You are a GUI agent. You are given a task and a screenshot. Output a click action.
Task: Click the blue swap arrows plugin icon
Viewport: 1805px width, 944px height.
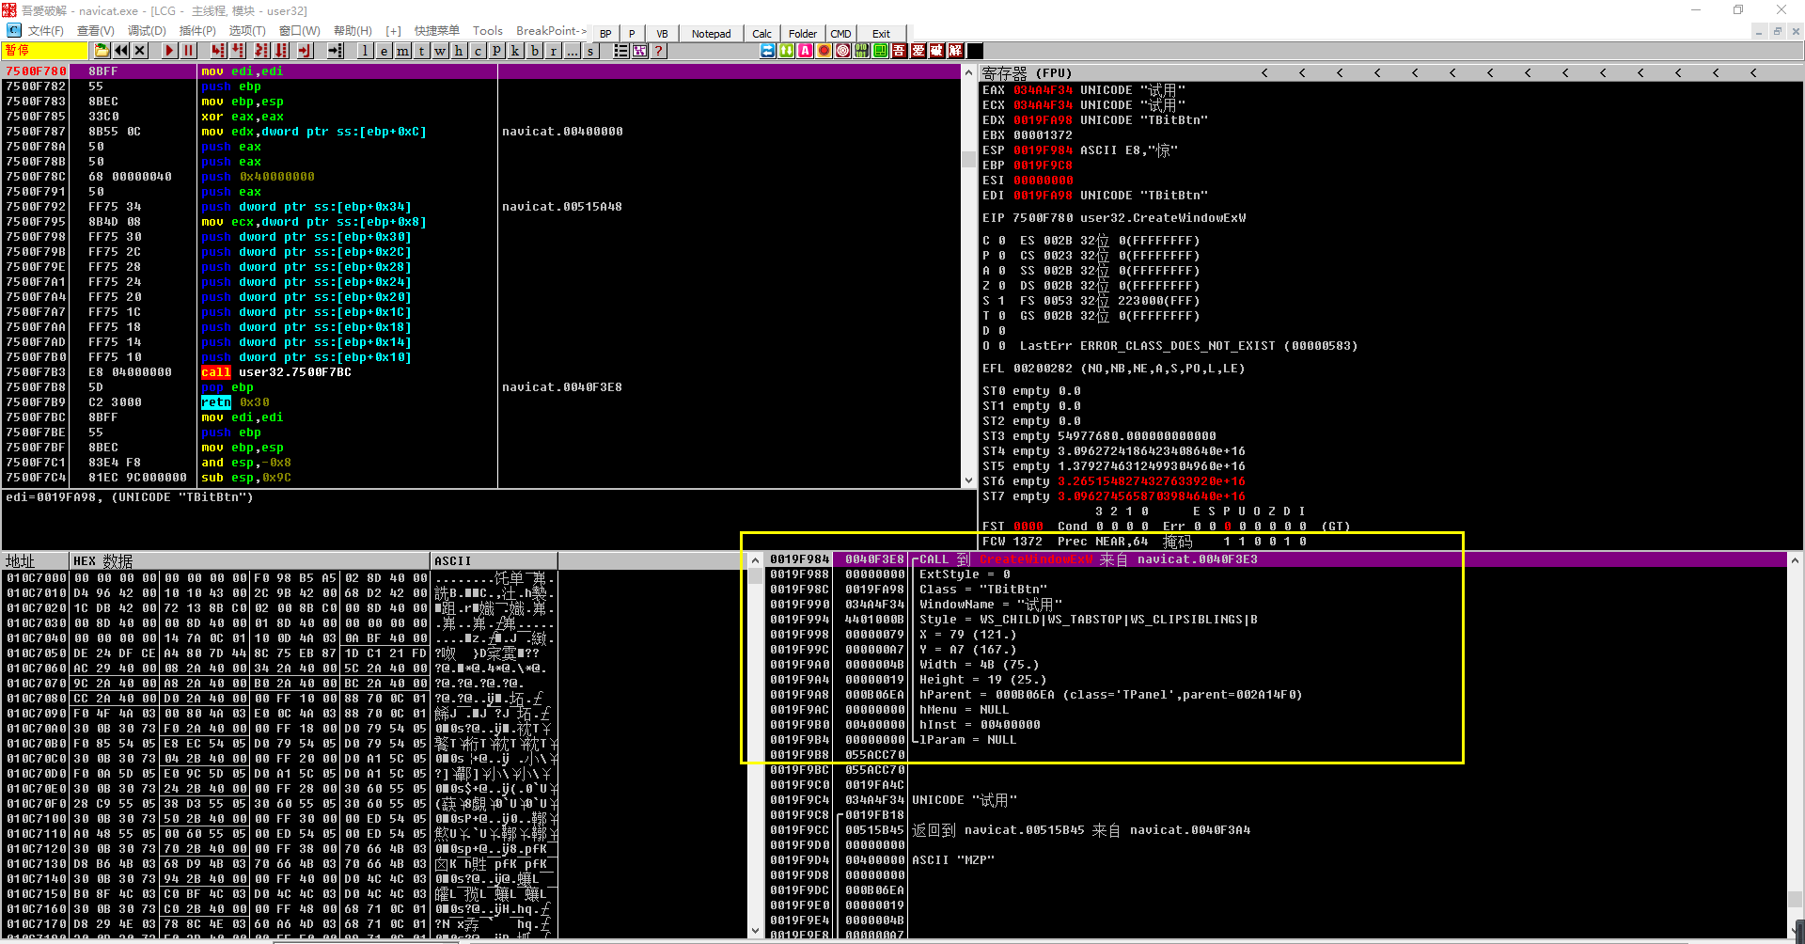pos(768,51)
